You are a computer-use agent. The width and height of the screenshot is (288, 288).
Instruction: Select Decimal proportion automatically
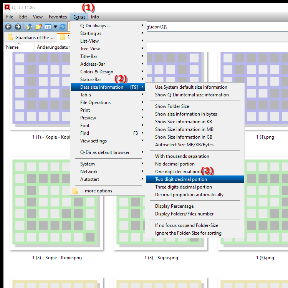[x=195, y=195]
